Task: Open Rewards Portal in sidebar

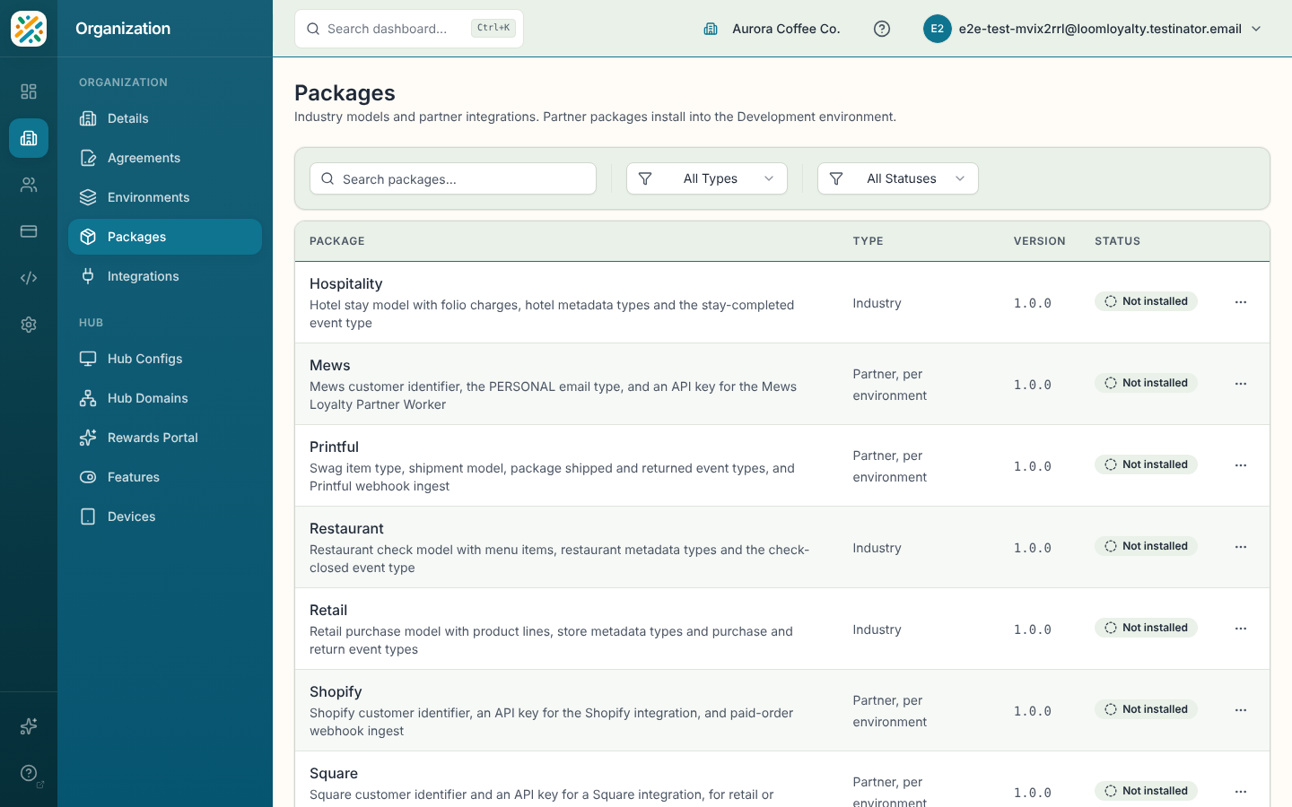Action: pos(165,438)
